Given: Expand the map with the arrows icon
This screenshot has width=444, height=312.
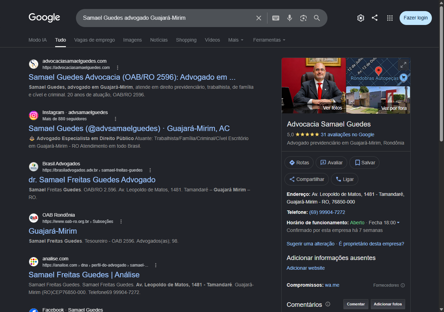Looking at the screenshot, I should [x=403, y=65].
